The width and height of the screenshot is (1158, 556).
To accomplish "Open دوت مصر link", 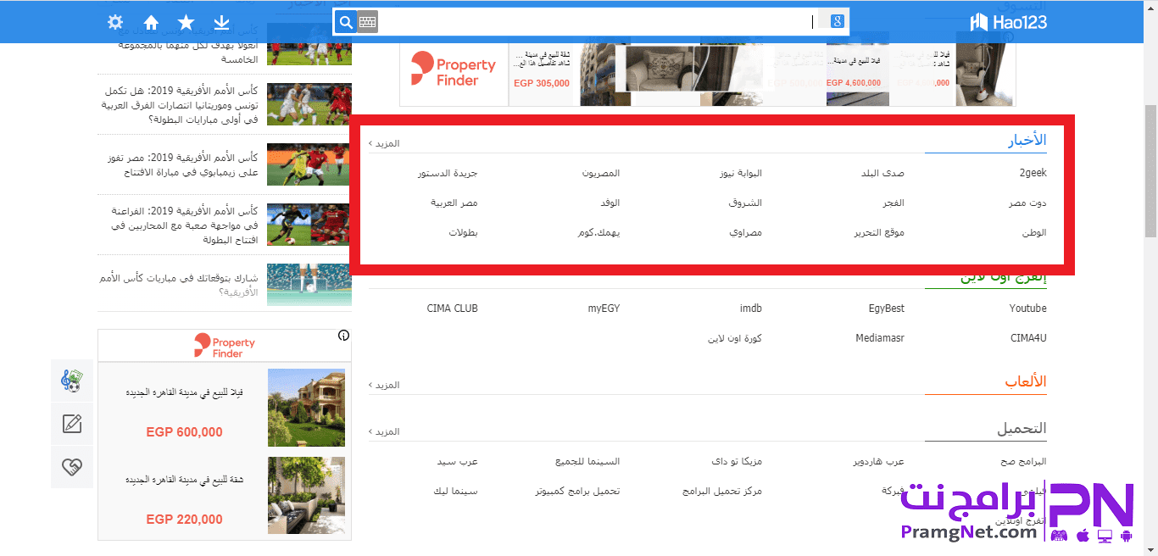I will tap(1027, 203).
